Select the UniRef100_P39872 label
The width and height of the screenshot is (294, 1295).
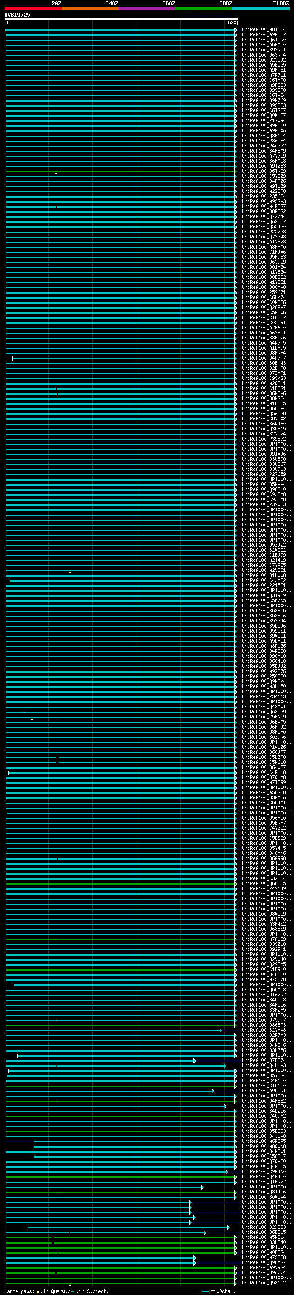[264, 439]
